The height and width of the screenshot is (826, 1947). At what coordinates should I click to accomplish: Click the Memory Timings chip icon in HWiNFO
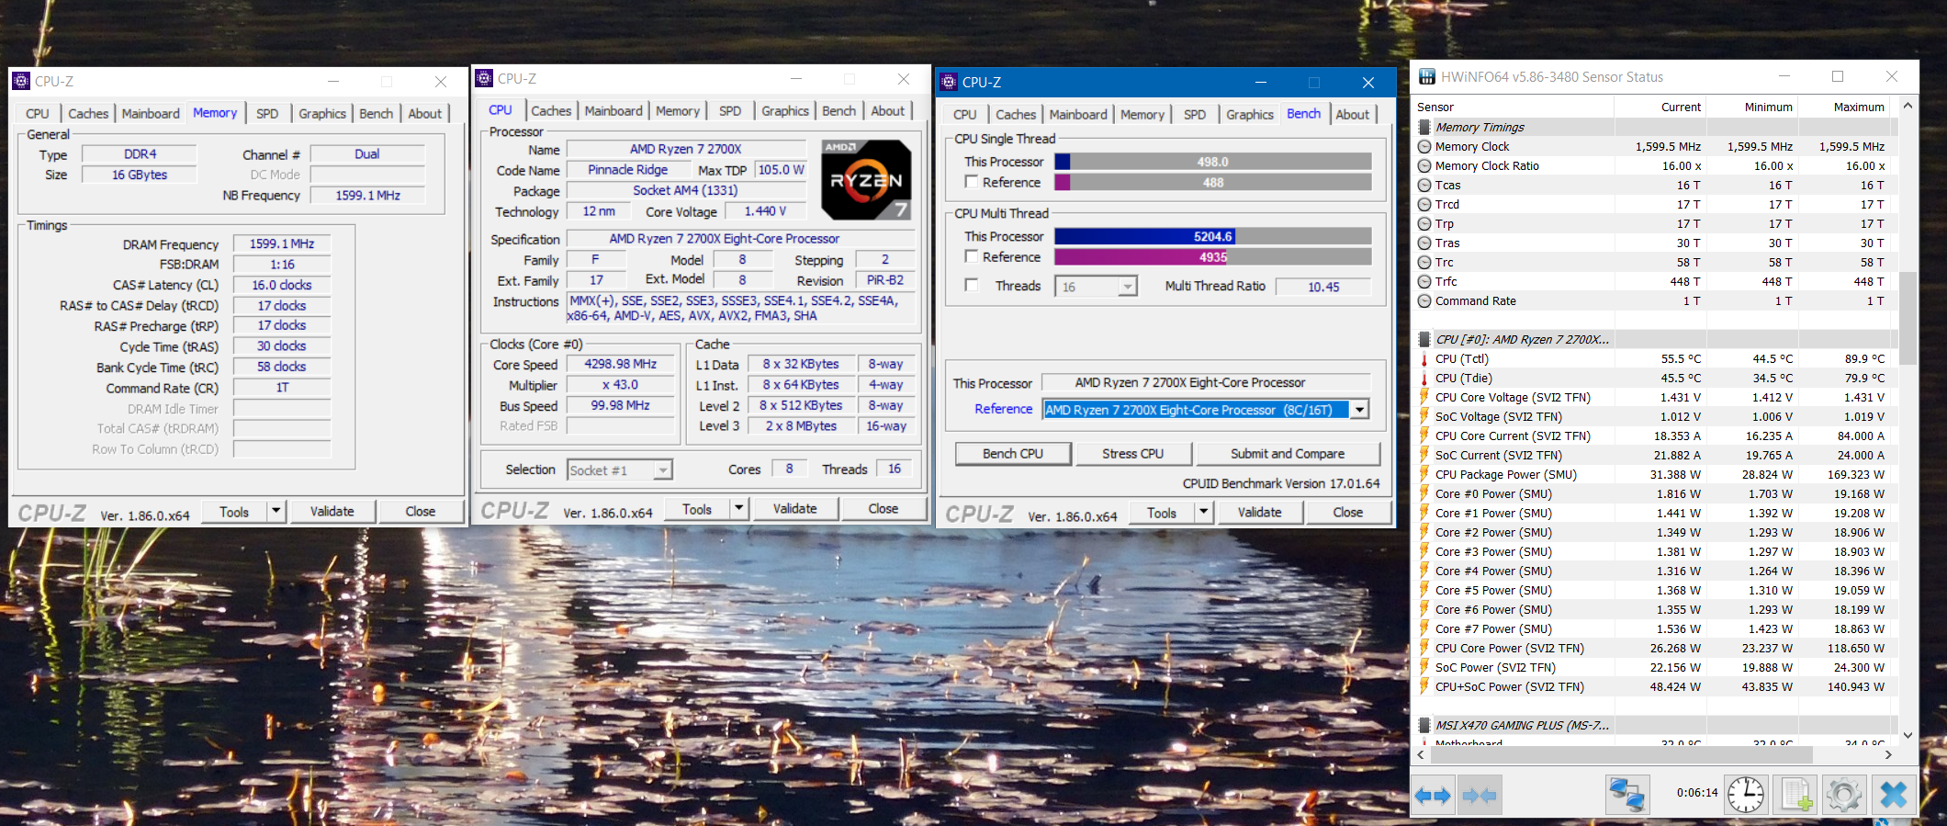click(1424, 127)
